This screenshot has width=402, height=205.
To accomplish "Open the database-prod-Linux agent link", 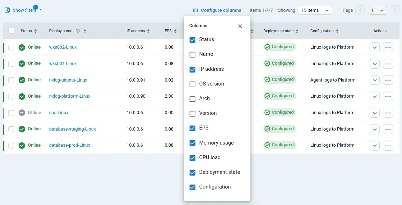I will [69, 145].
